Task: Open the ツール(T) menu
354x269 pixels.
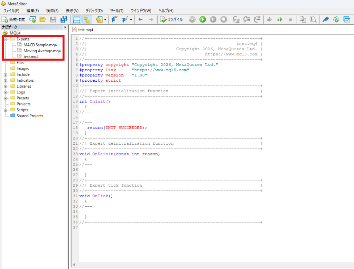Action: point(117,11)
